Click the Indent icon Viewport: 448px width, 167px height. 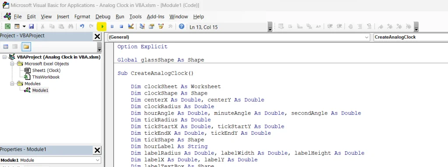pos(330,27)
